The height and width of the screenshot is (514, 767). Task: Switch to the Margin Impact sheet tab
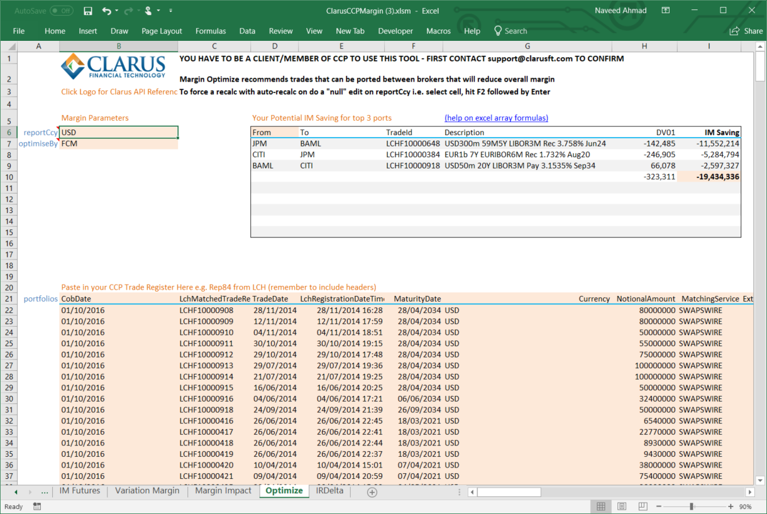pos(223,491)
